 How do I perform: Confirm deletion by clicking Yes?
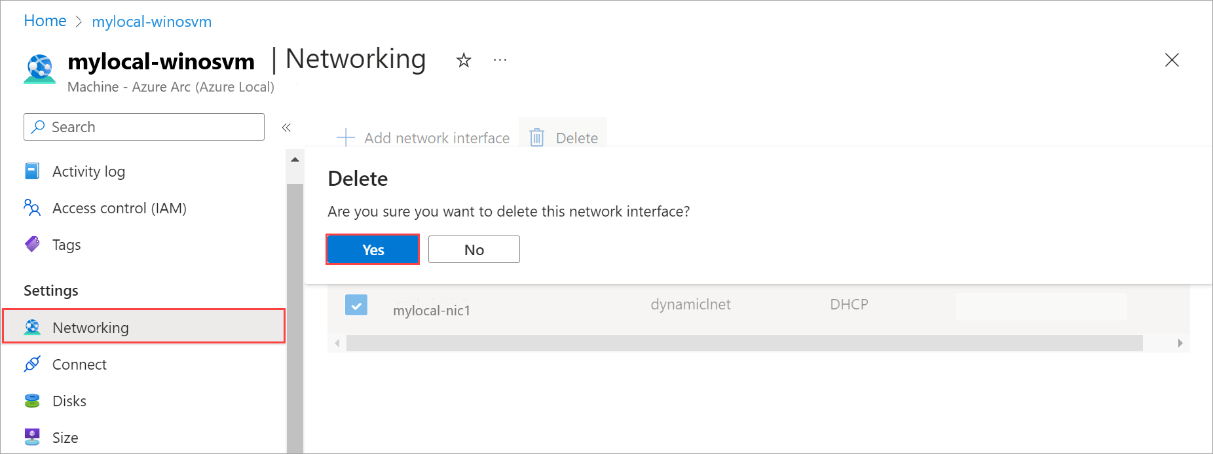tap(373, 249)
